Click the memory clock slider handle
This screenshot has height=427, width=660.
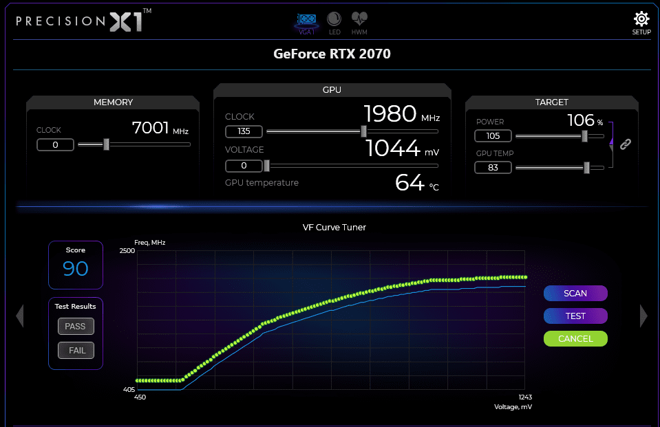point(107,144)
